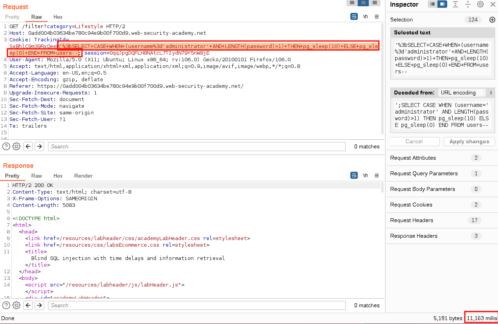Image resolution: width=498 pixels, height=324 pixels.
Task: Open Response search settings gear
Action: pyautogui.click(x=16, y=305)
